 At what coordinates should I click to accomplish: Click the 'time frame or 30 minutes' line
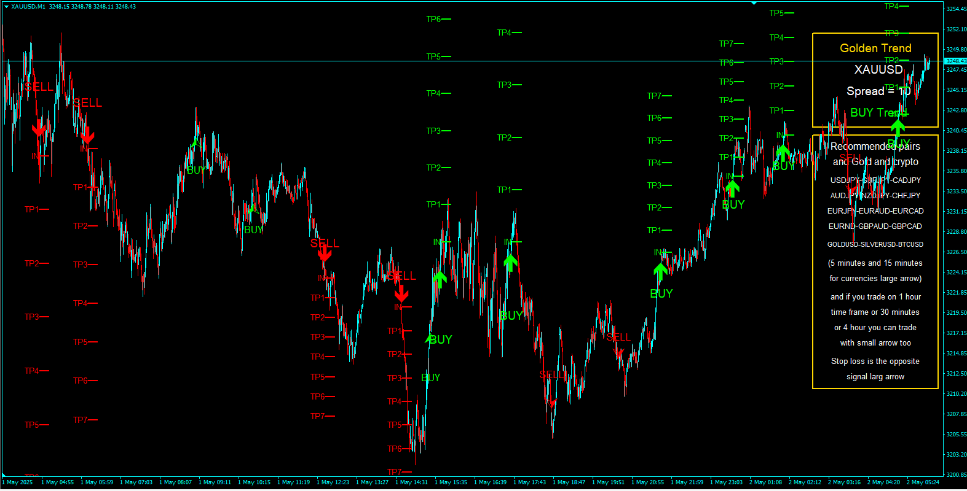pos(875,312)
